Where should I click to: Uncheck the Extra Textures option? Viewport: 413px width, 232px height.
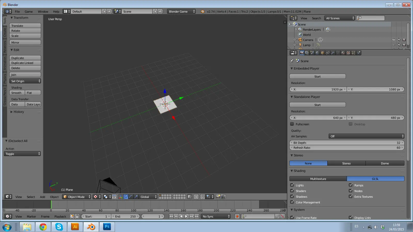(x=351, y=196)
